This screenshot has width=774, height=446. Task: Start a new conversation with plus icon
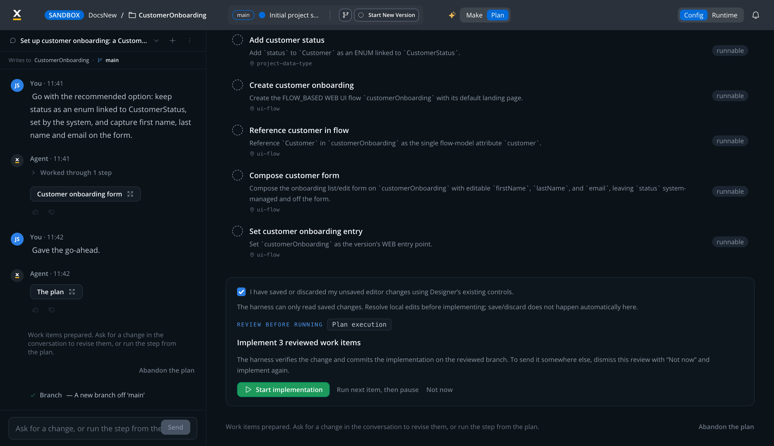pyautogui.click(x=173, y=40)
